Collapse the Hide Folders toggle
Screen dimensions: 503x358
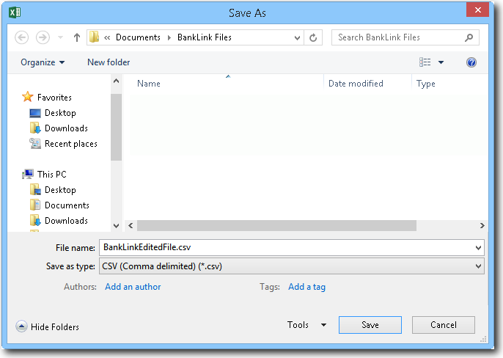[x=48, y=326]
